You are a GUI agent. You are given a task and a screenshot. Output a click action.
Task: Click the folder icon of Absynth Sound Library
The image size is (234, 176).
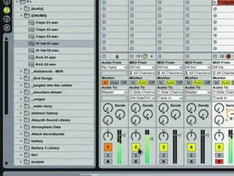click(x=27, y=120)
